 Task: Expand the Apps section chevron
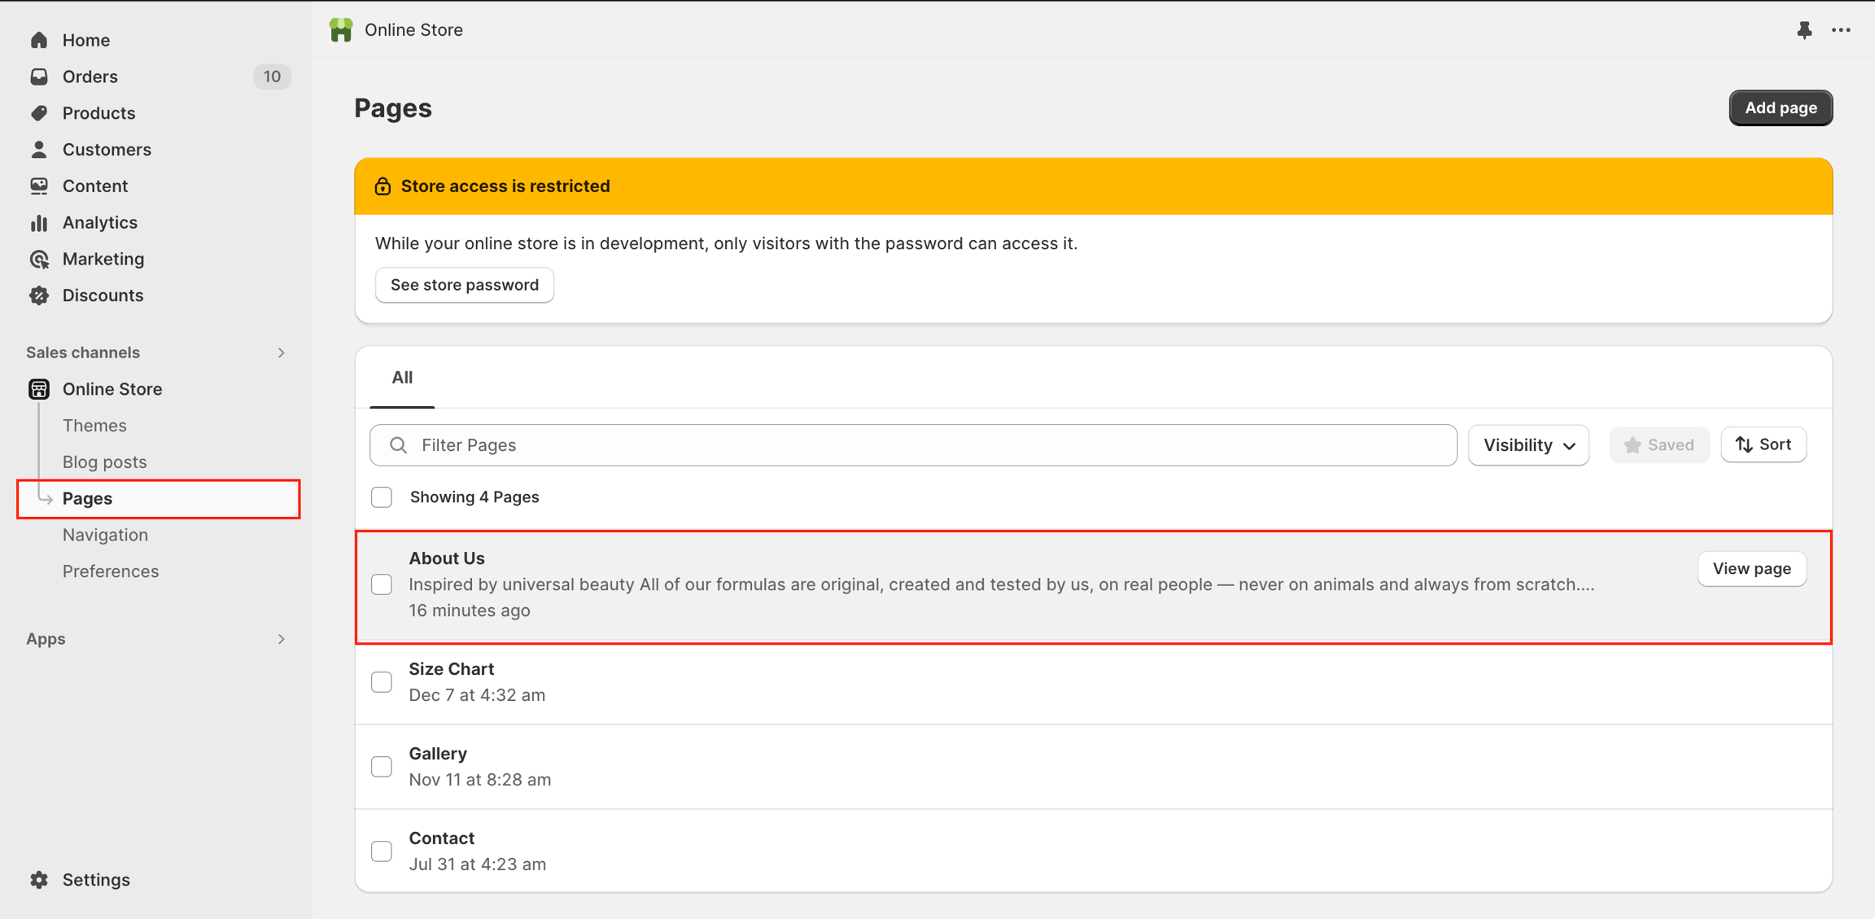(281, 639)
